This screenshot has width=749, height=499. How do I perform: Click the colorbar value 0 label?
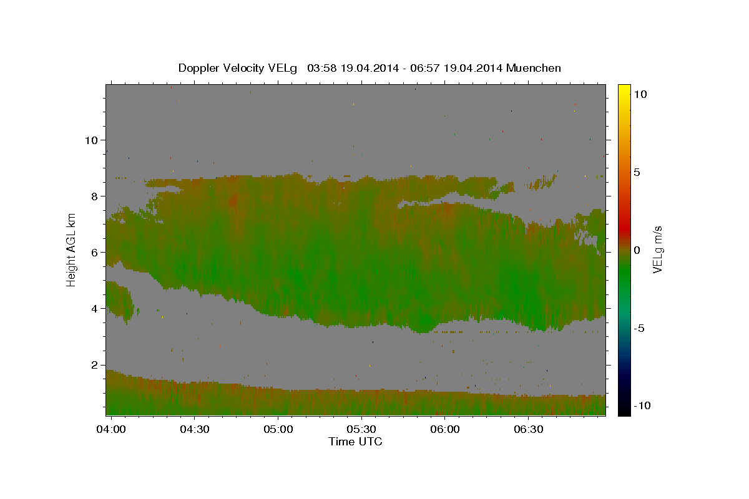(637, 250)
